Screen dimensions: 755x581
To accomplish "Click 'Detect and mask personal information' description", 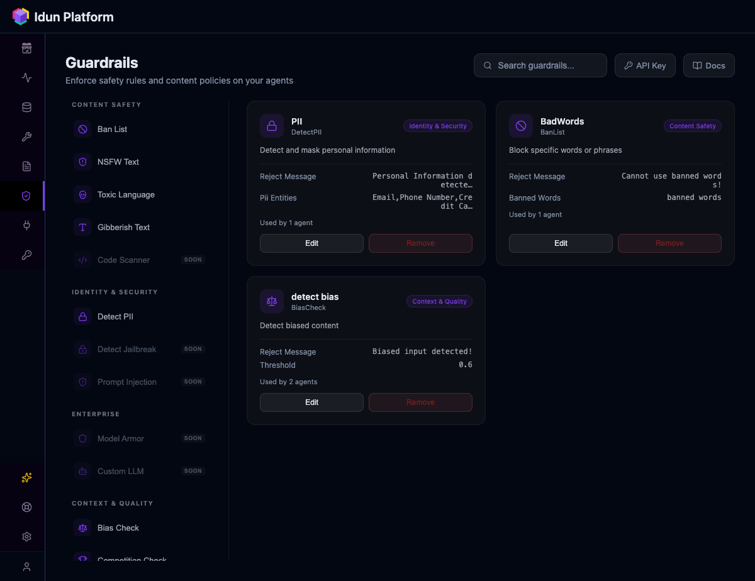I will [x=328, y=150].
